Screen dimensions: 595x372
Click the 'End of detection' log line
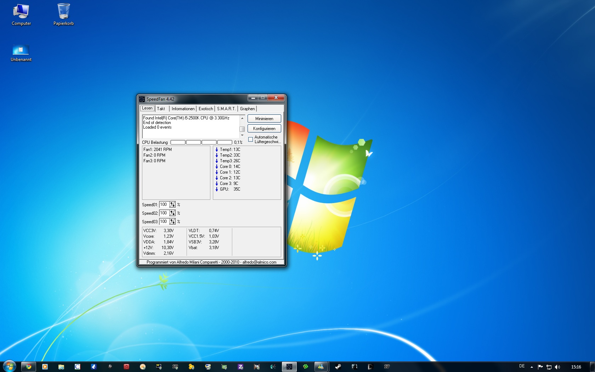coord(157,123)
